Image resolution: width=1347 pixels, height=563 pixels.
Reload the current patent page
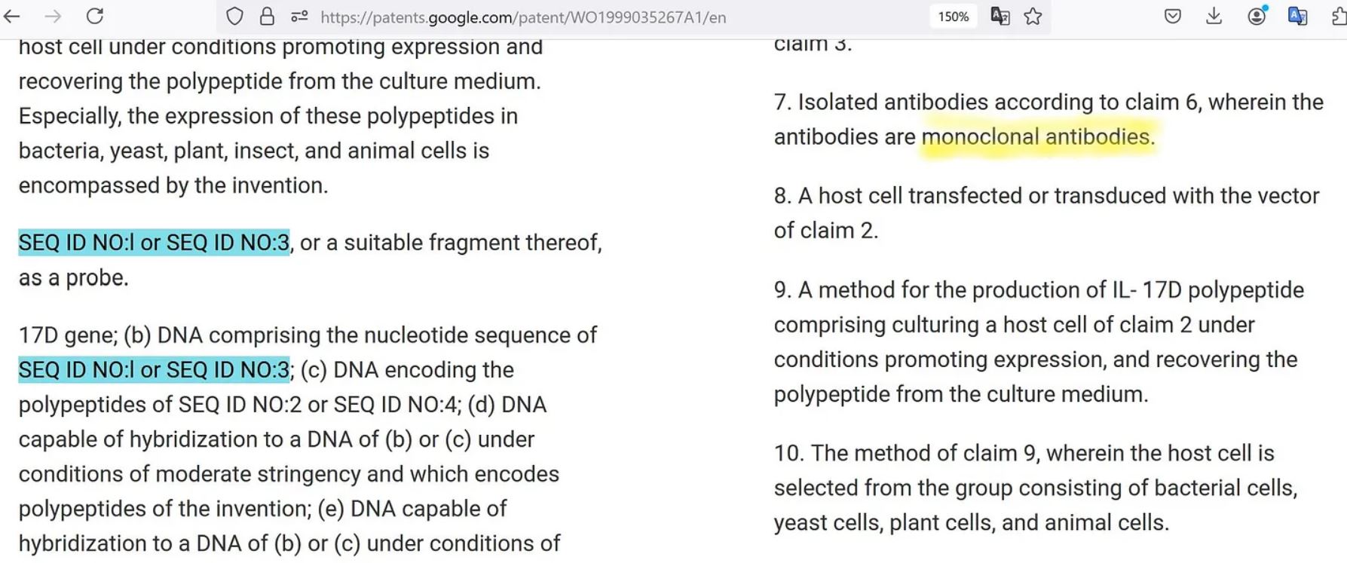coord(95,17)
